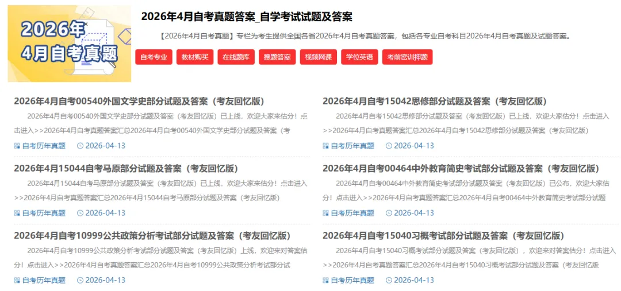
Task: Open the 15040习概 article title
Action: click(443, 236)
